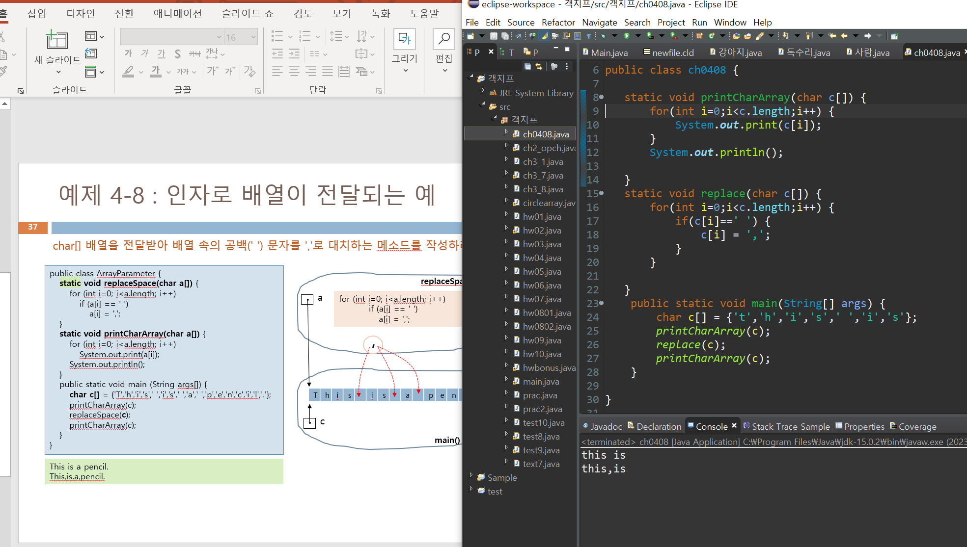
Task: Toggle Eclipse Mark Occurrences highlighter
Action: (x=544, y=36)
